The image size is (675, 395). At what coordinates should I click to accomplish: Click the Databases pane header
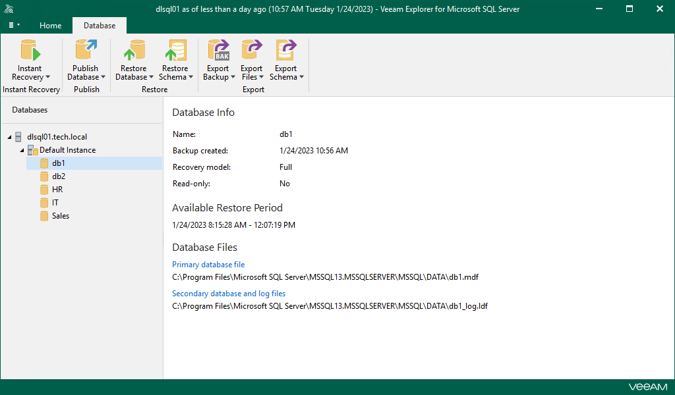pos(30,110)
